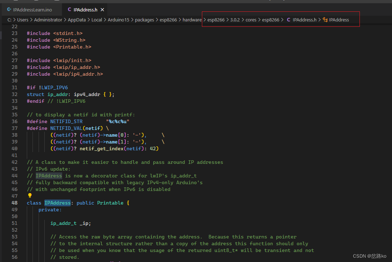Viewport: 392px width, 262px height.
Task: Click the Arduino file icon on IPAddressLearn.ino tab
Action: [x=9, y=10]
